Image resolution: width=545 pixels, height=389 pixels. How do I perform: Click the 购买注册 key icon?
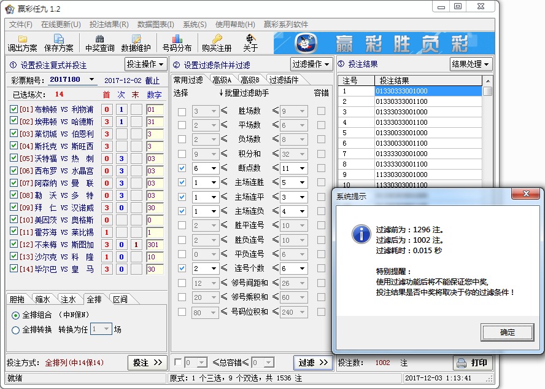coord(216,43)
